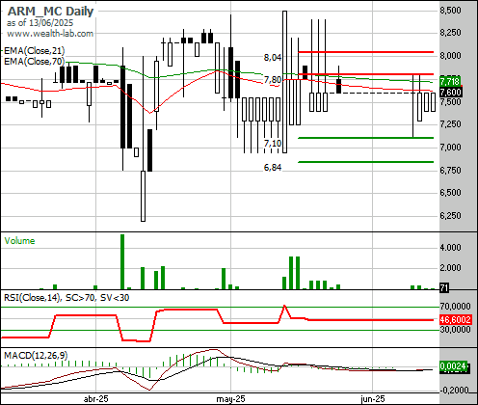Select the black 7,600 last price tag
This screenshot has width=478, height=405.
[451, 93]
